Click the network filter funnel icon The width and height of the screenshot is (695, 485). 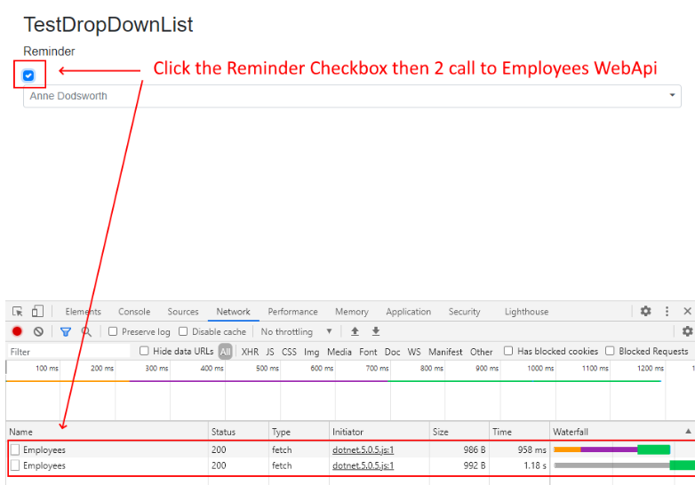[x=65, y=331]
